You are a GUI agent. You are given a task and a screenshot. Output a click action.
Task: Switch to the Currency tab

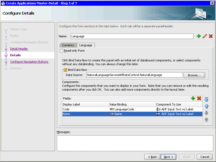(x=68, y=45)
